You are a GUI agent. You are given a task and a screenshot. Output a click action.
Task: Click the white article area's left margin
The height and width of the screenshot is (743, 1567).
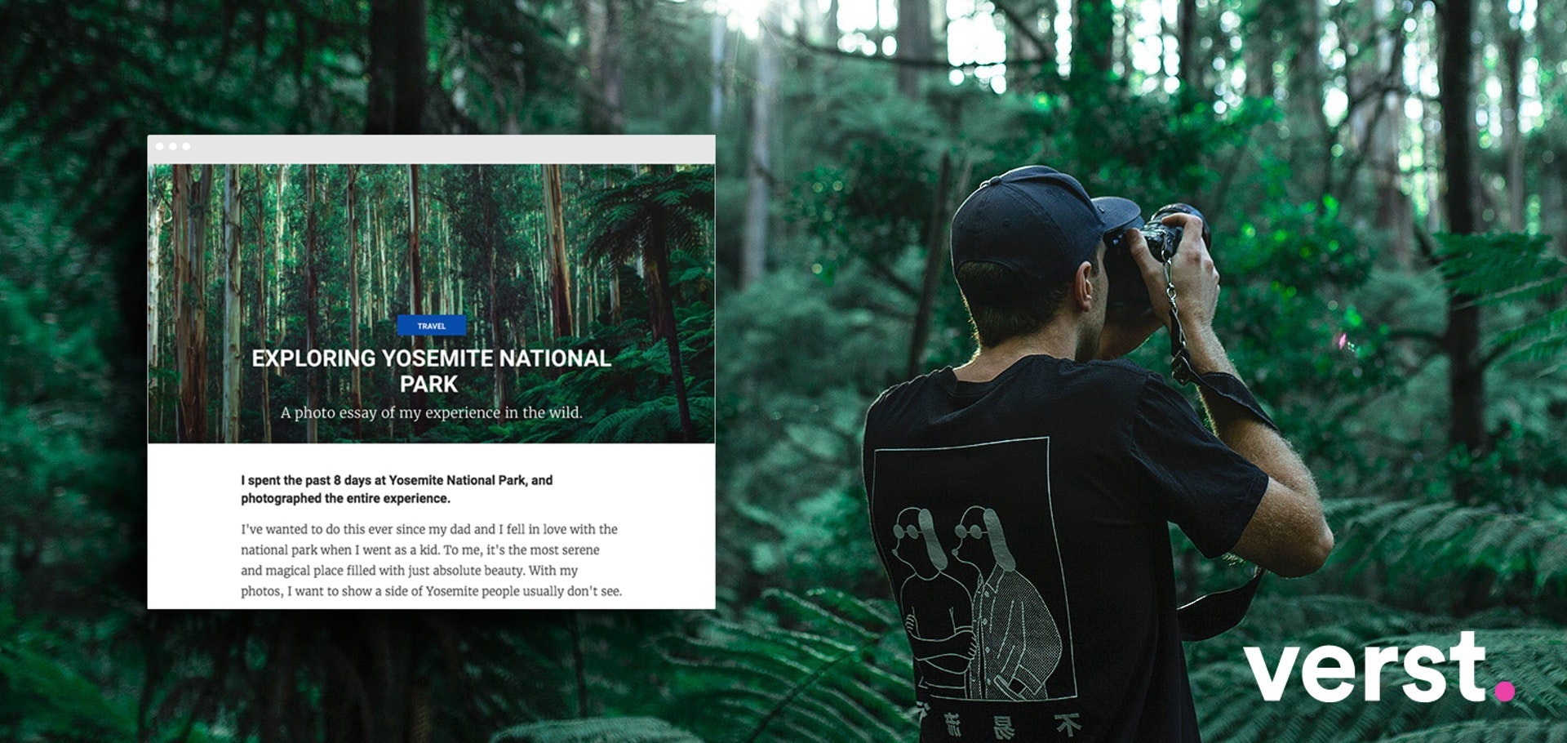tap(193, 527)
